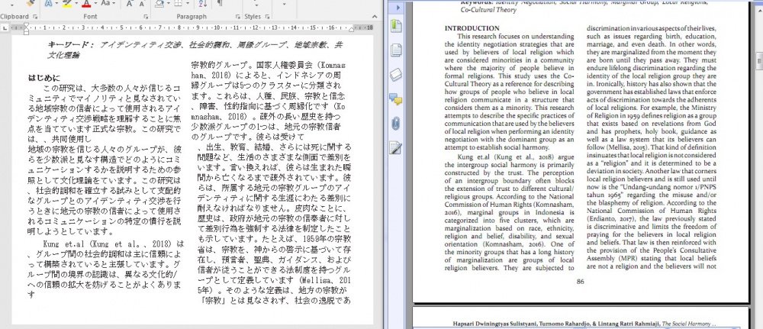Click the first line indent marker on ruler

(26, 25)
